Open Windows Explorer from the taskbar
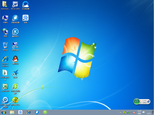Image resolution: width=154 pixels, height=115 pixels. click(x=12, y=112)
